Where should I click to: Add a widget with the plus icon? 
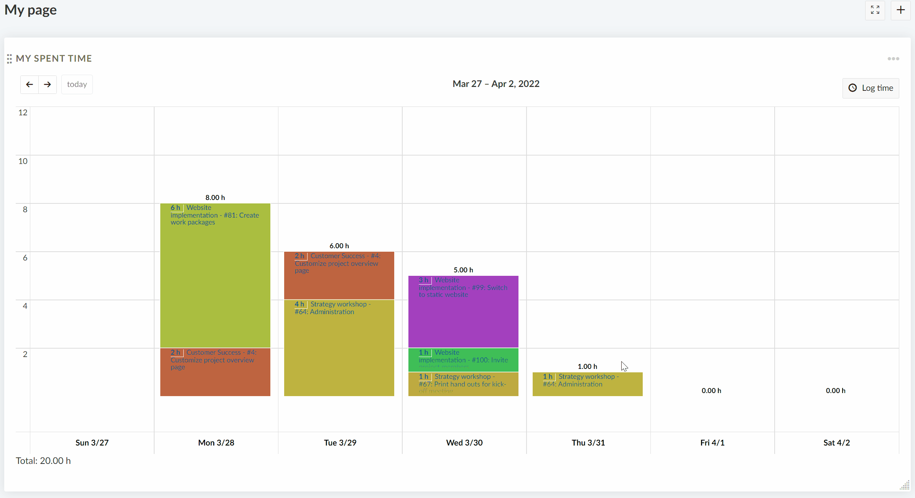900,10
